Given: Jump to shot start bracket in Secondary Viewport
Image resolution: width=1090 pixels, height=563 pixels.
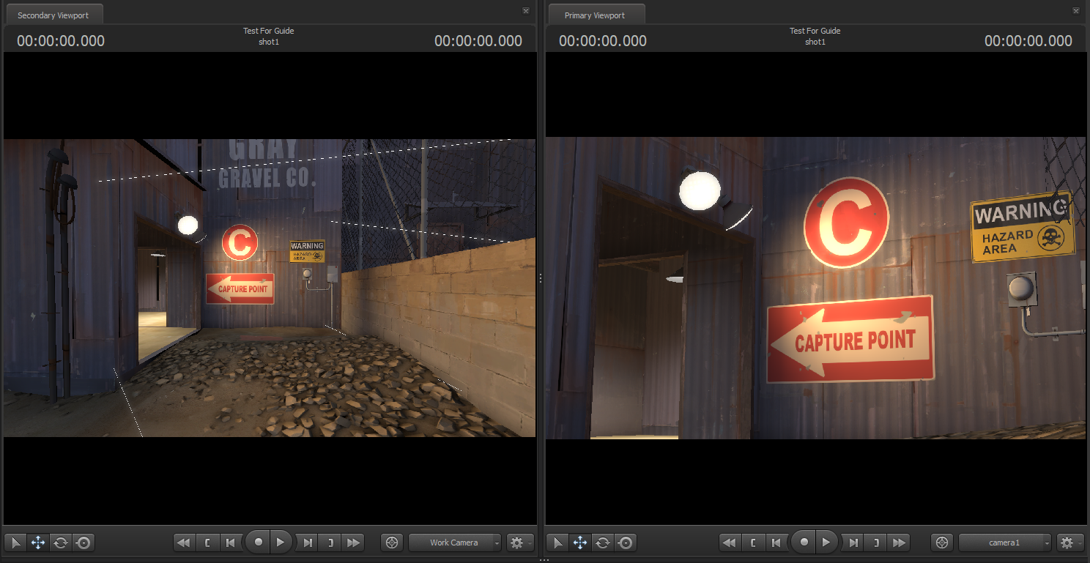Looking at the screenshot, I should pos(207,543).
